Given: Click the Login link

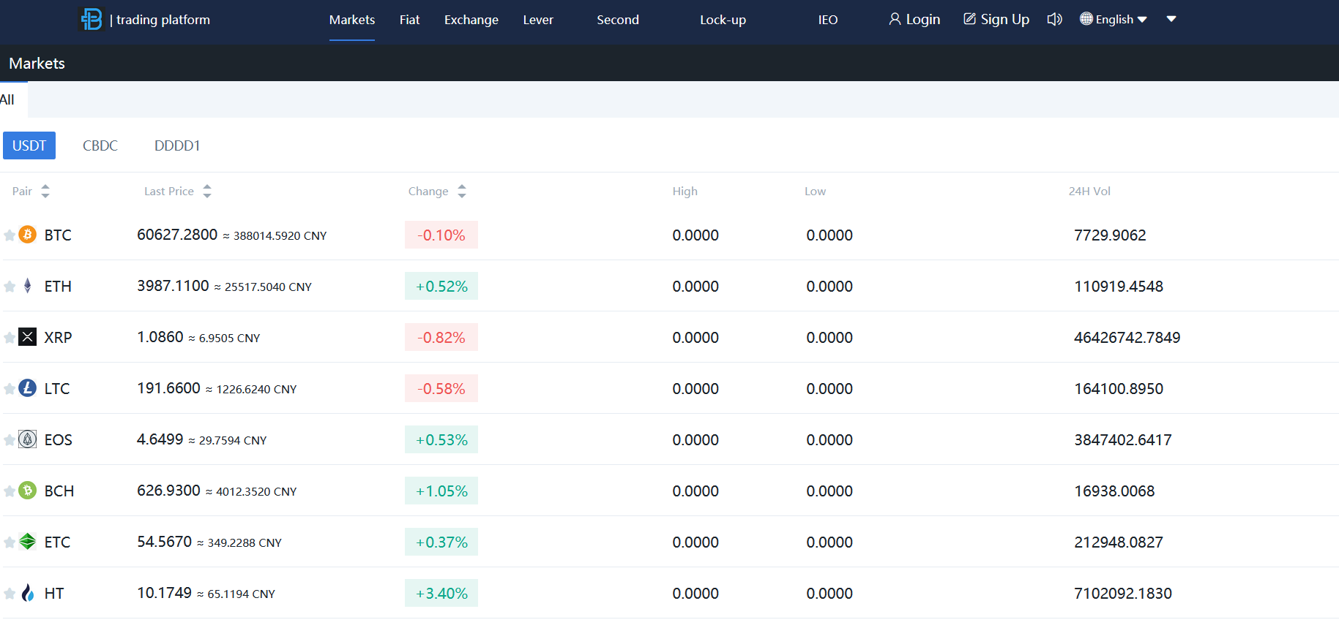Looking at the screenshot, I should click(914, 20).
